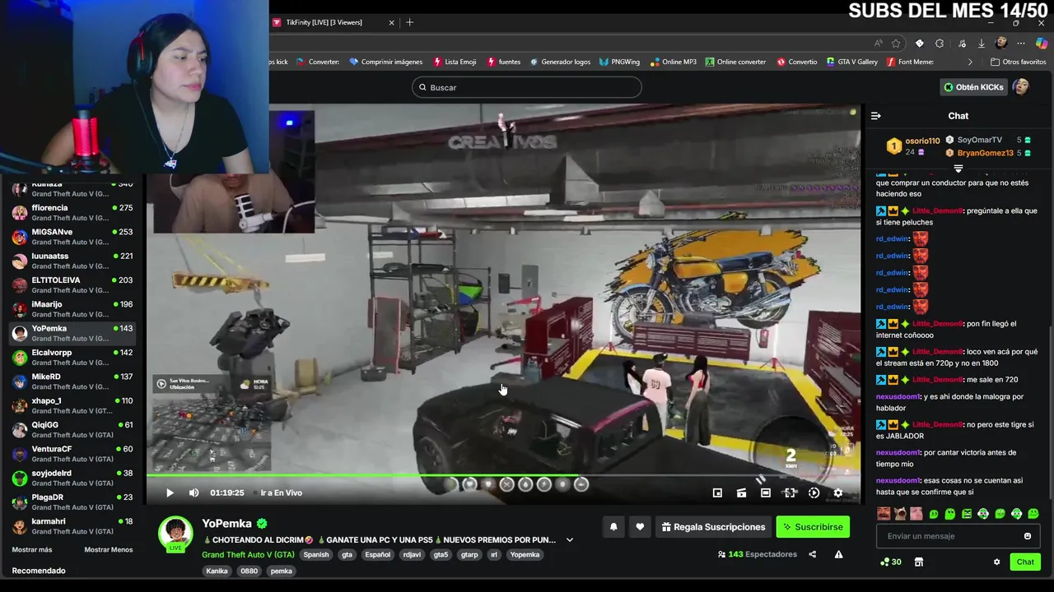Toggle notification bell for YoPemka

click(613, 527)
